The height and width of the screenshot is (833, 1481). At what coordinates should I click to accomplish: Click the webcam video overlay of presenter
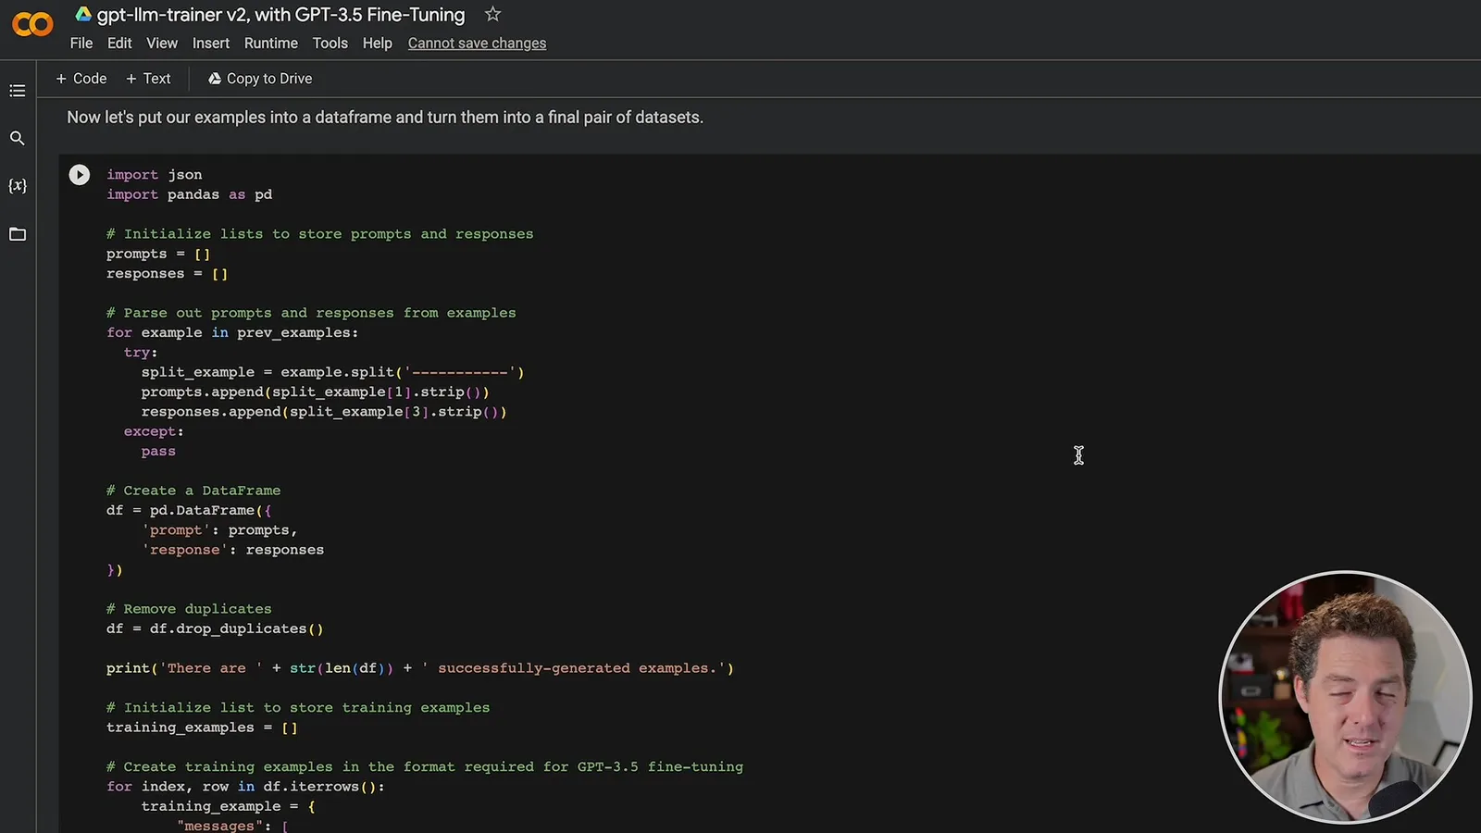coord(1346,697)
